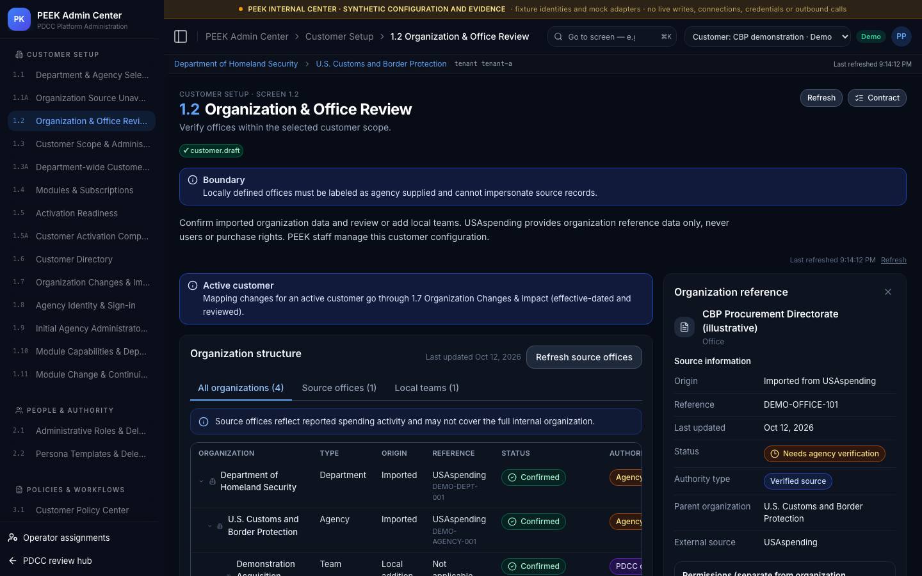
Task: Click the Needs agency verification status badge
Action: [x=825, y=454]
